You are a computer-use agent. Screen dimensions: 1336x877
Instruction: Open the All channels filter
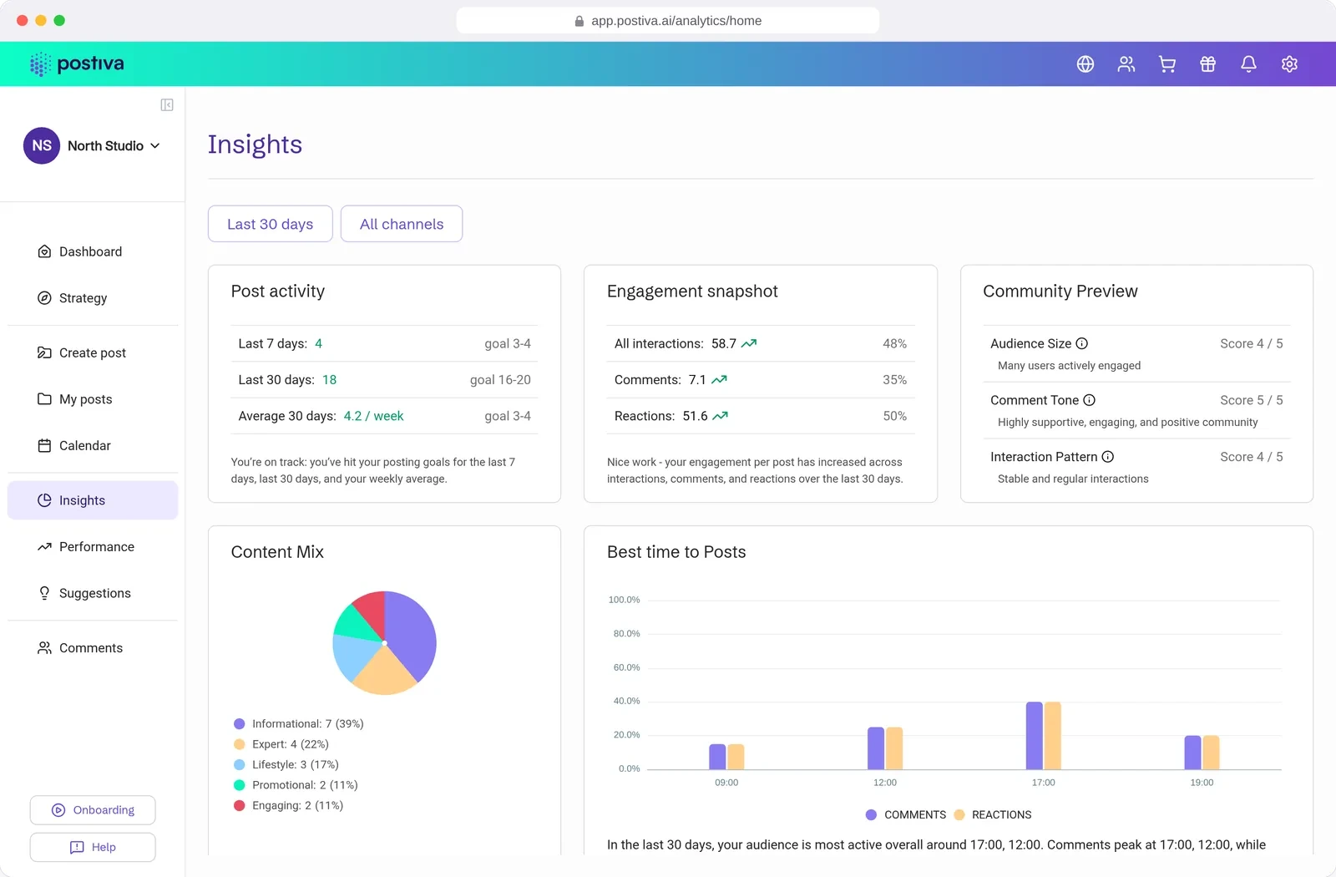[x=402, y=224]
